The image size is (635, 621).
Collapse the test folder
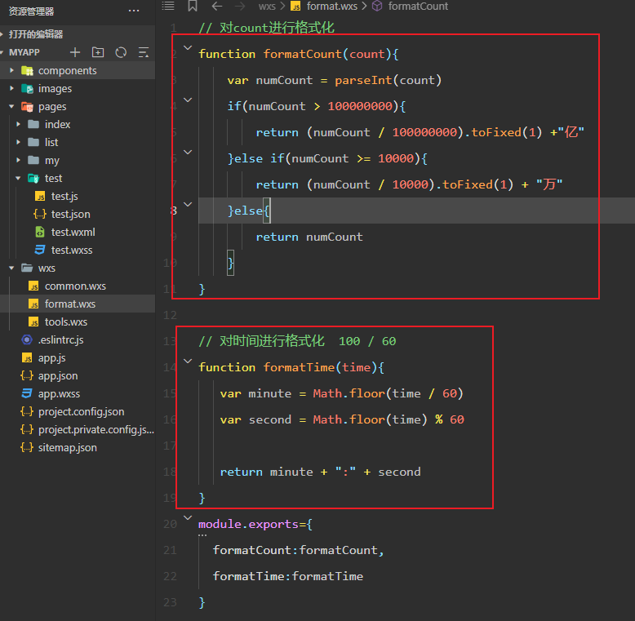(x=18, y=178)
